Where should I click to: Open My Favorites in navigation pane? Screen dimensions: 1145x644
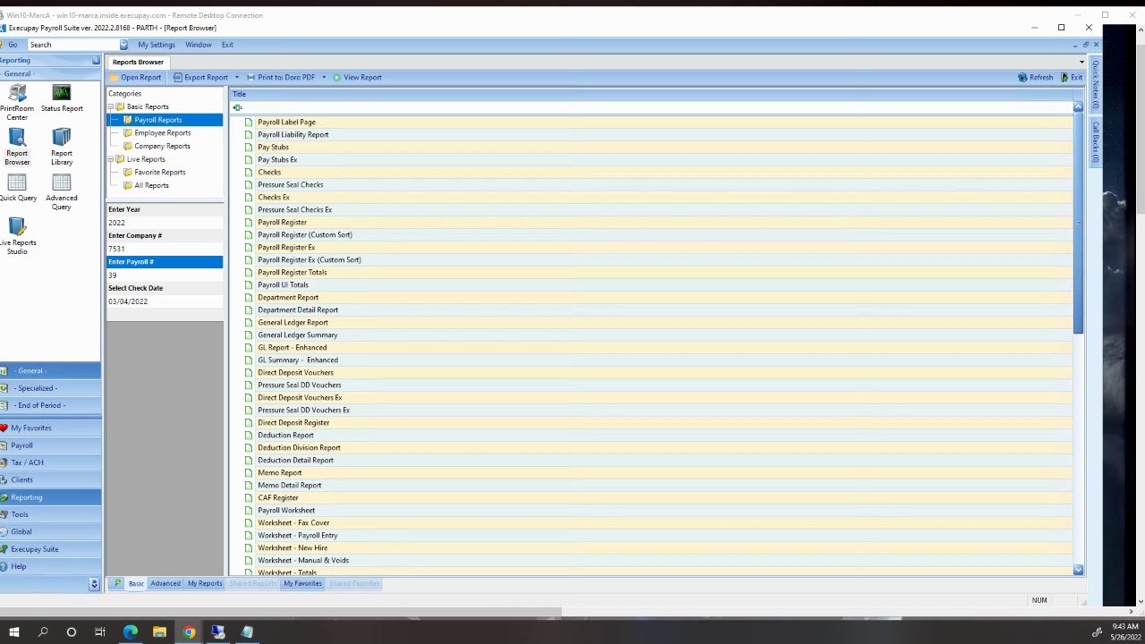pyautogui.click(x=50, y=428)
